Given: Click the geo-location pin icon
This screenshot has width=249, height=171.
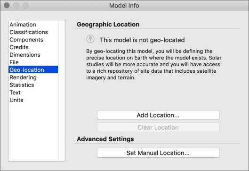Looking at the screenshot, I should 90,39.
